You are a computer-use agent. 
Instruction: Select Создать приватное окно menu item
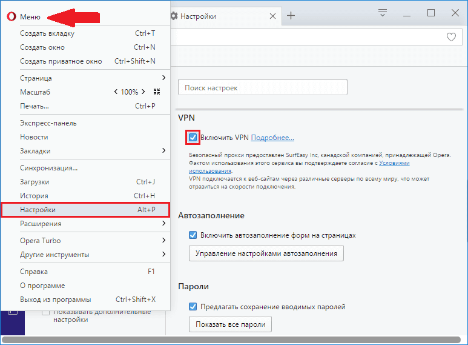pos(85,61)
